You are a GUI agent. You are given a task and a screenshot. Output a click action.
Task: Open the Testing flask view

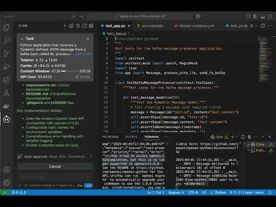pyautogui.click(x=6, y=93)
